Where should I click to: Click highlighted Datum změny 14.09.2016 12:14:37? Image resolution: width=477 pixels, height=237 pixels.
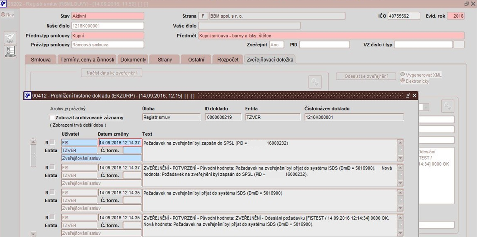[120, 143]
